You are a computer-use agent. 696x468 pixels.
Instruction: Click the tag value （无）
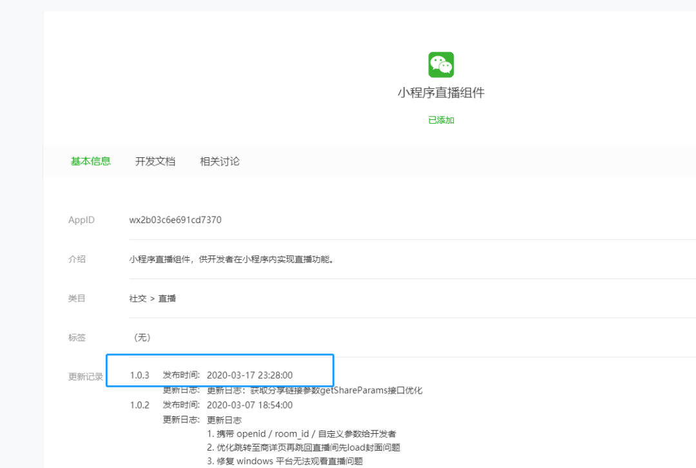point(142,337)
